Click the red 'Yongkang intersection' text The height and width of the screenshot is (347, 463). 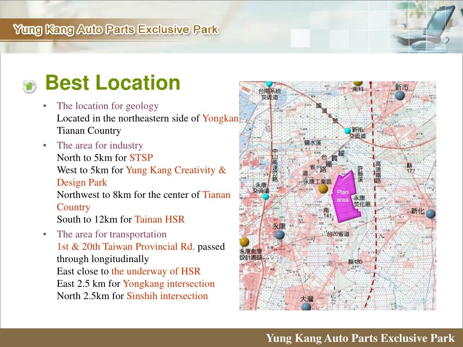(x=169, y=284)
